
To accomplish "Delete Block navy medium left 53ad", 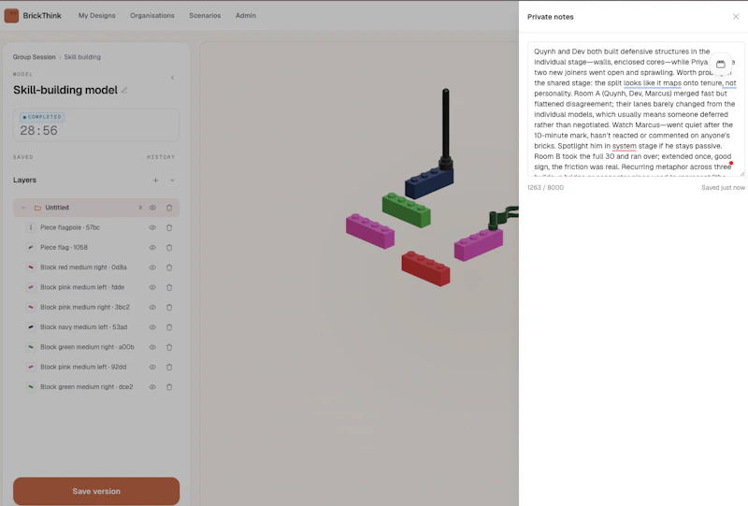I will [169, 327].
